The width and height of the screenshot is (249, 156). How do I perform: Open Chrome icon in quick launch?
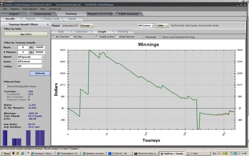[x=18, y=154]
